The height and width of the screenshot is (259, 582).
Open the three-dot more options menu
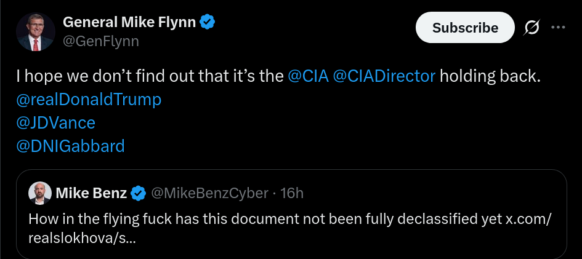(x=558, y=28)
